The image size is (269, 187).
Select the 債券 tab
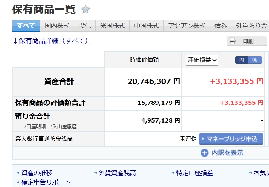point(221,26)
